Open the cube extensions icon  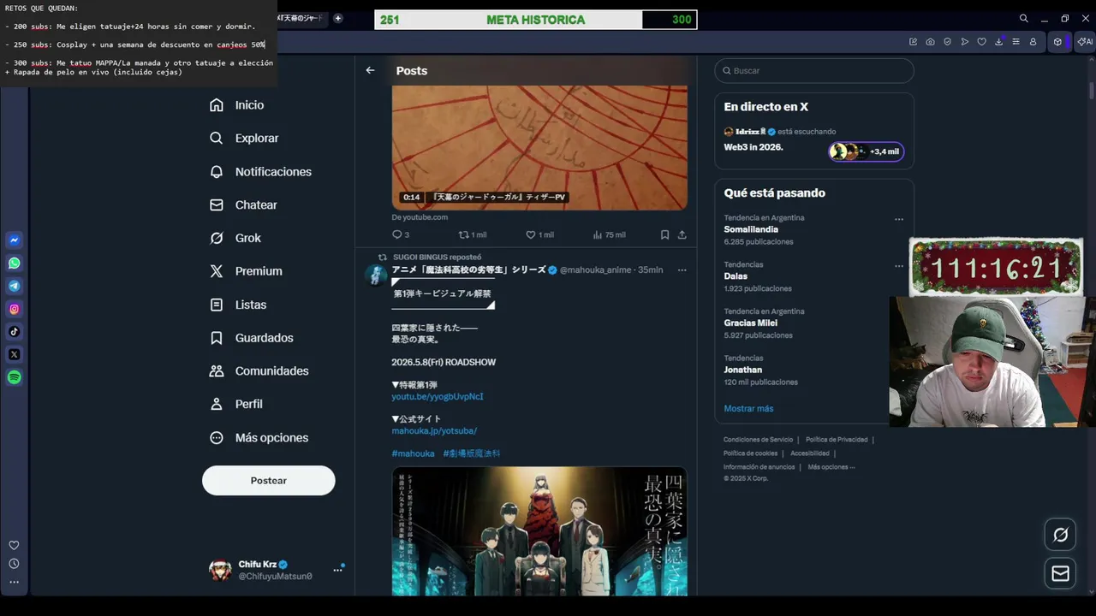(x=1057, y=42)
